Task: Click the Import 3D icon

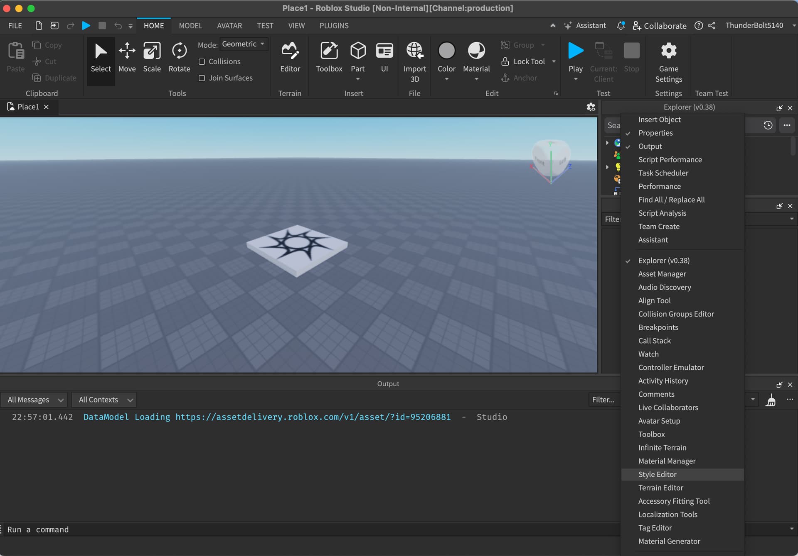Action: tap(414, 52)
